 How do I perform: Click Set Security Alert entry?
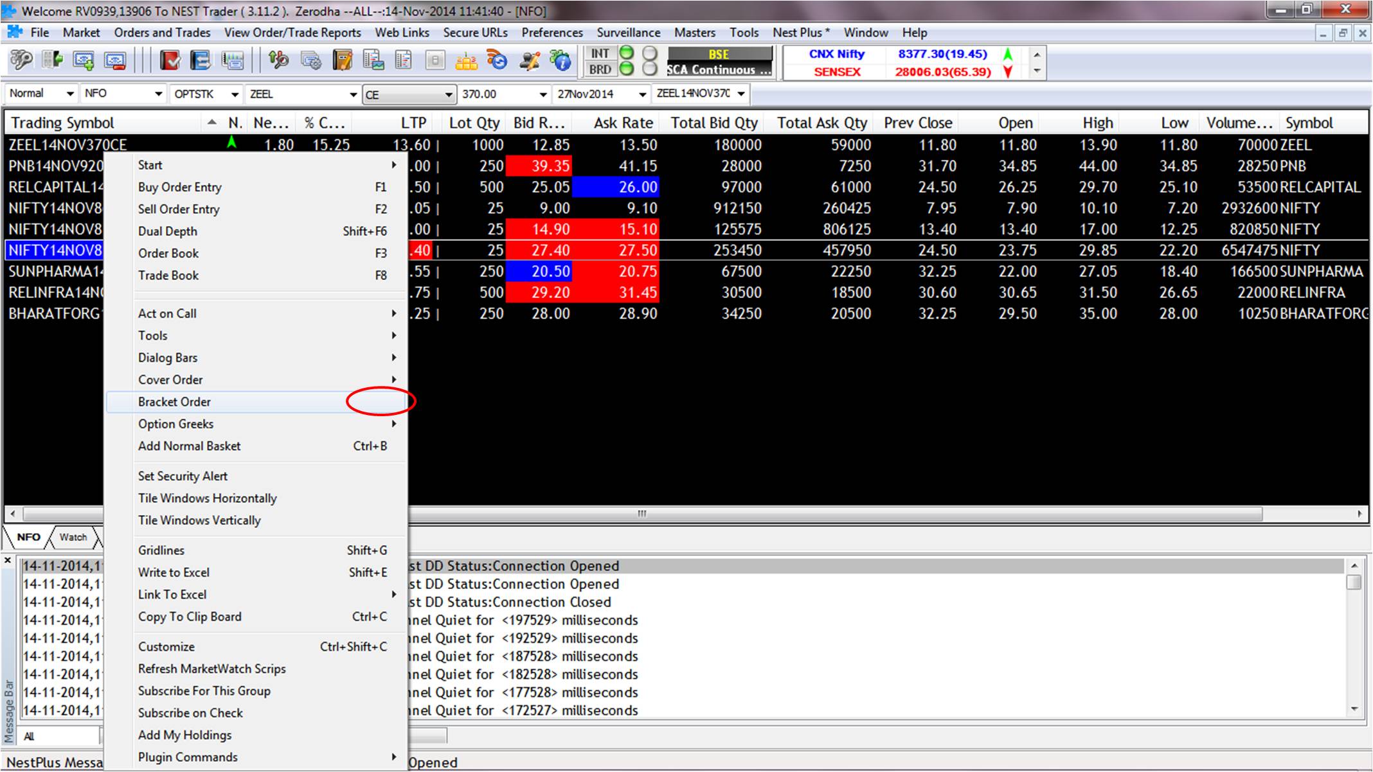coord(256,476)
